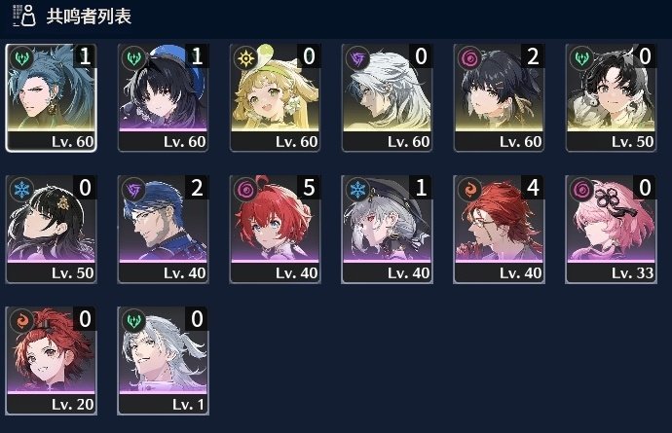The image size is (672, 433).
Task: Select the black-haired character with blue beret
Action: (x=164, y=97)
